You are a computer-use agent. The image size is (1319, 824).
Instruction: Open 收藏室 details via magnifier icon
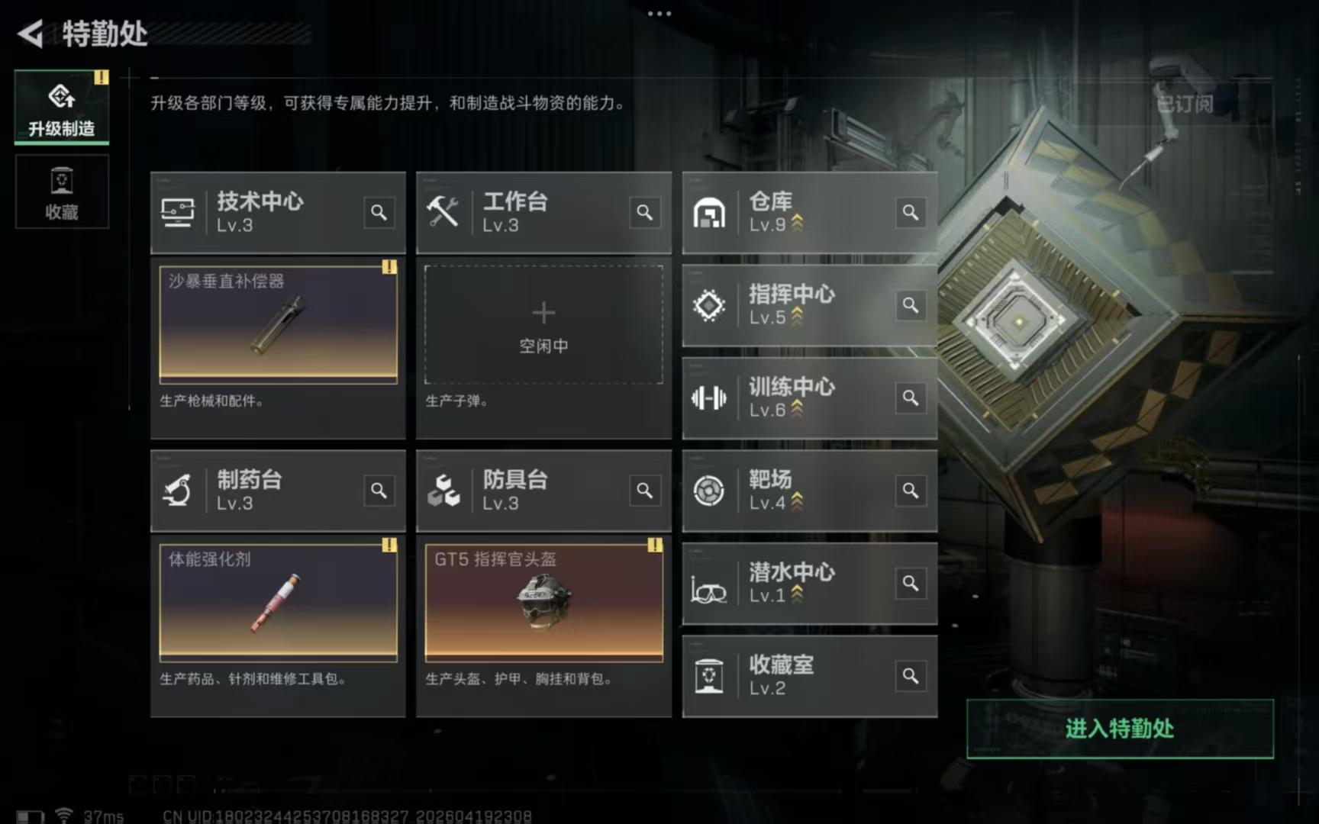(911, 676)
